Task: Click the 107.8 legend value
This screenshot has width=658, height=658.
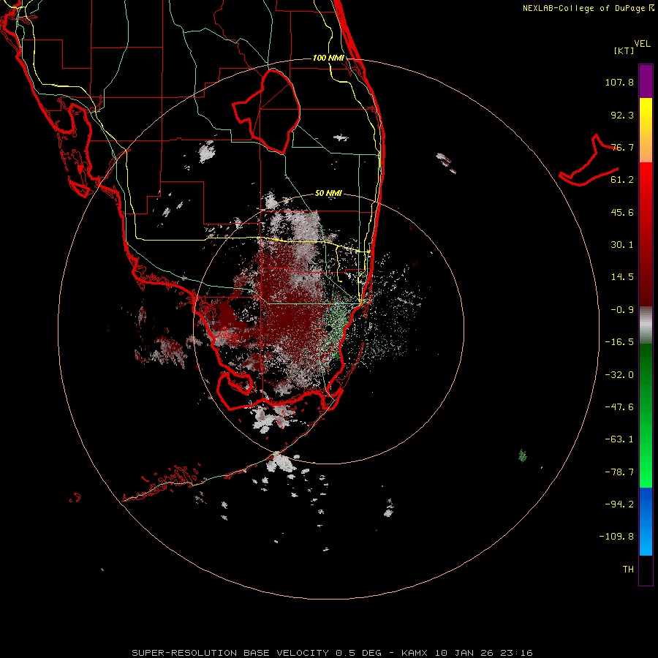Action: coord(619,82)
